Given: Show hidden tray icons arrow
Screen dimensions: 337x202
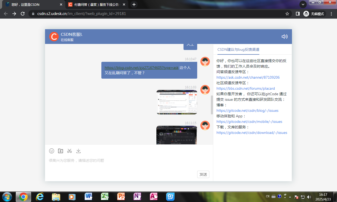Looking at the screenshot, I should click(290, 197).
